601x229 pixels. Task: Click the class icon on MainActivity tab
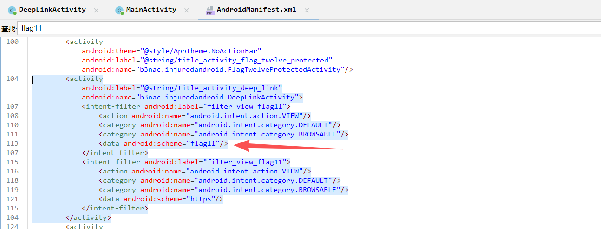click(119, 10)
